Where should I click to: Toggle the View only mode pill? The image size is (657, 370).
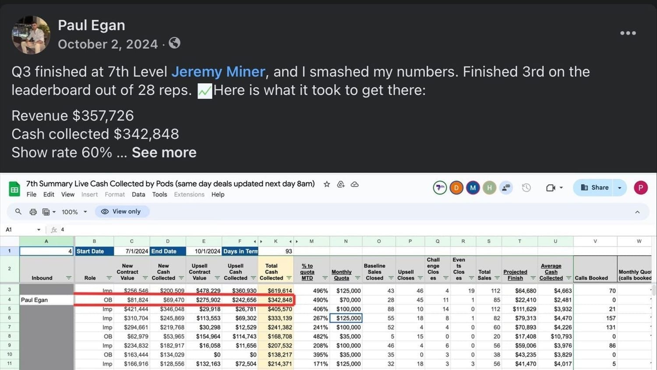tap(121, 212)
